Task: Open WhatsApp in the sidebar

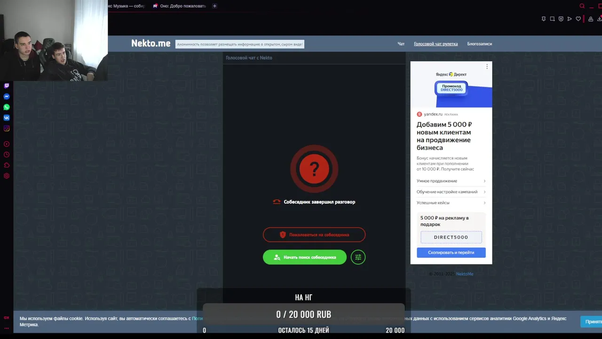Action: [x=7, y=107]
